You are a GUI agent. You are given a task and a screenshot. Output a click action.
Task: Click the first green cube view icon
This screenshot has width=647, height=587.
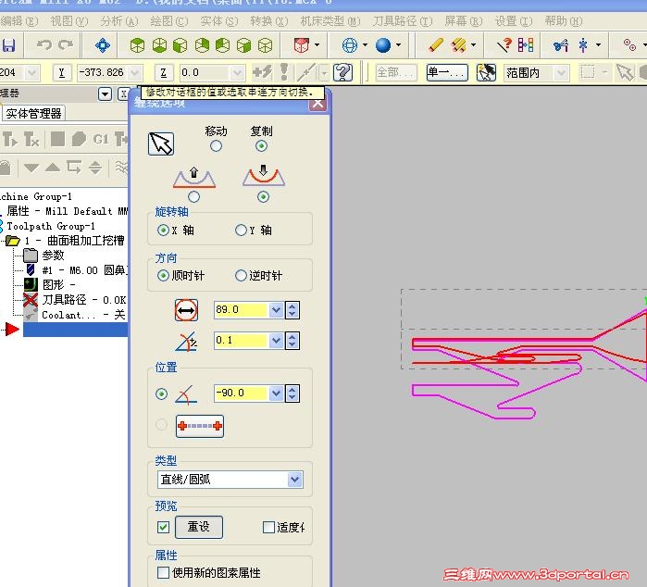[x=137, y=45]
